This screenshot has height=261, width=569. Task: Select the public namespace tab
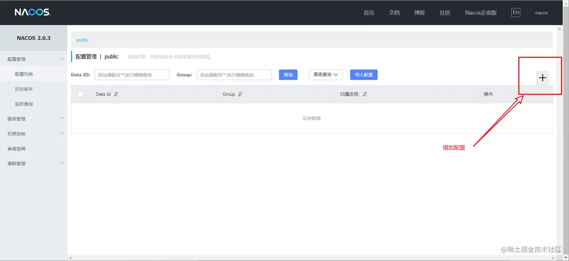[82, 40]
